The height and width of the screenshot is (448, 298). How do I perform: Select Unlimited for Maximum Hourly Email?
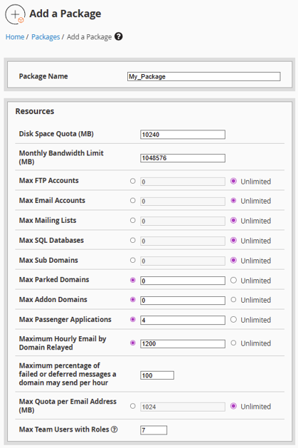(233, 343)
